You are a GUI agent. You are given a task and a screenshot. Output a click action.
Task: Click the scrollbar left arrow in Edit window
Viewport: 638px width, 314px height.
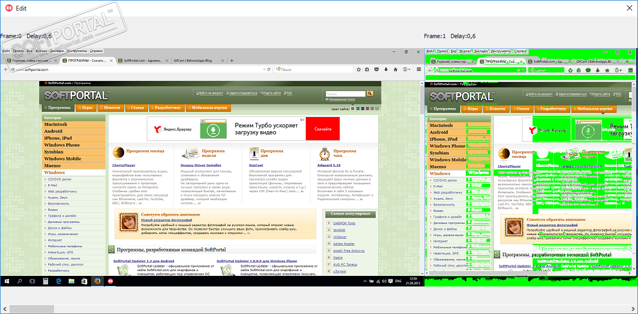tap(4, 309)
